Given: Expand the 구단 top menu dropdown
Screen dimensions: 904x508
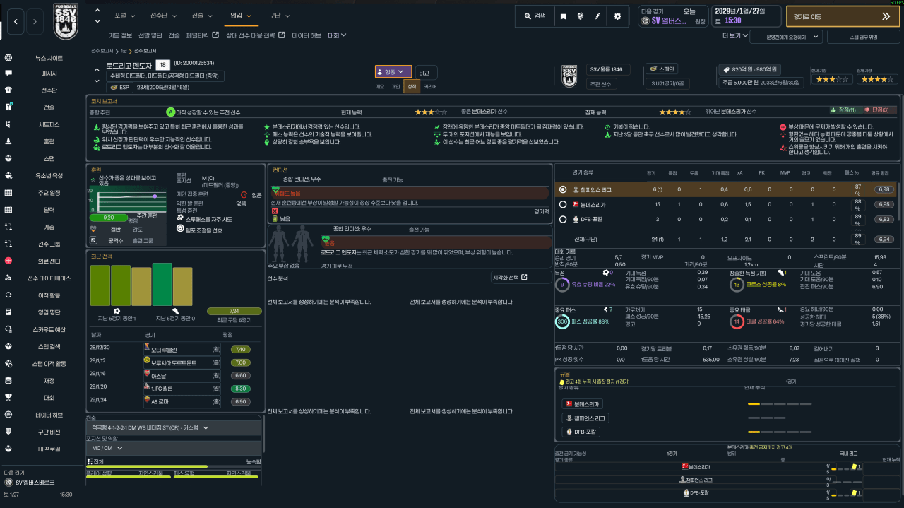Looking at the screenshot, I should point(279,15).
